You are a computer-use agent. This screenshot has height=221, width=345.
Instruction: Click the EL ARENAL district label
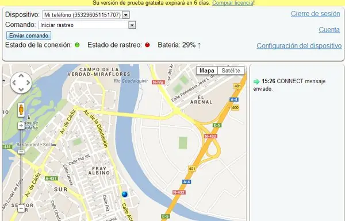tap(201, 100)
